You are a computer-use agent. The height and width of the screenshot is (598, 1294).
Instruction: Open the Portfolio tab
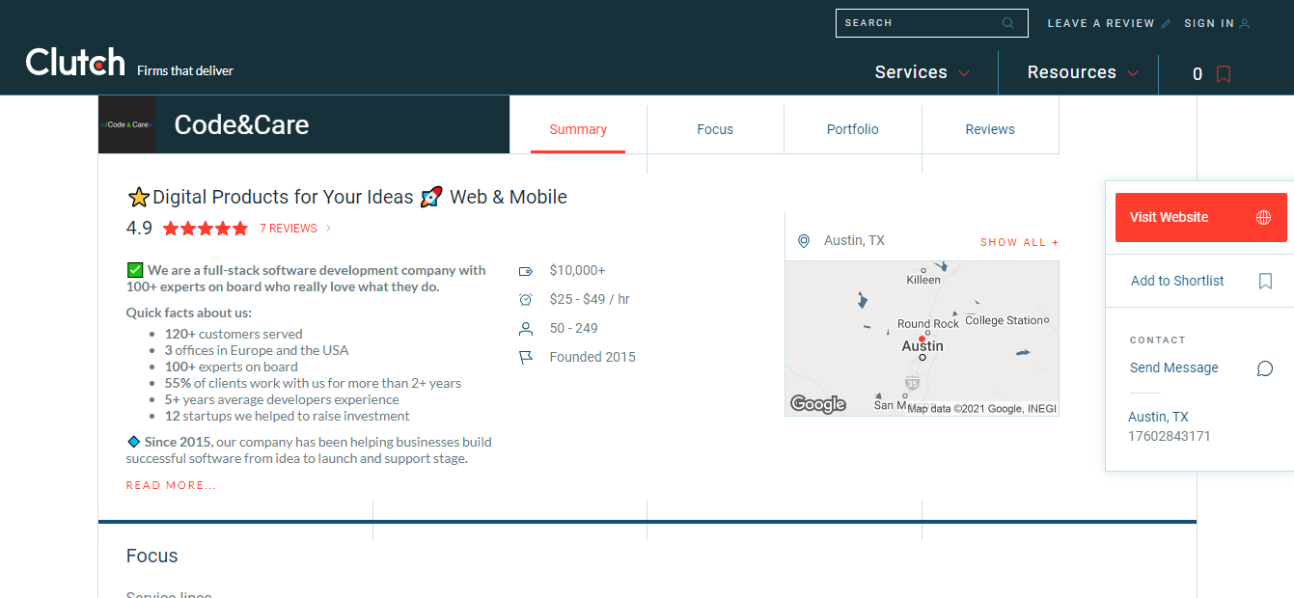click(x=853, y=129)
